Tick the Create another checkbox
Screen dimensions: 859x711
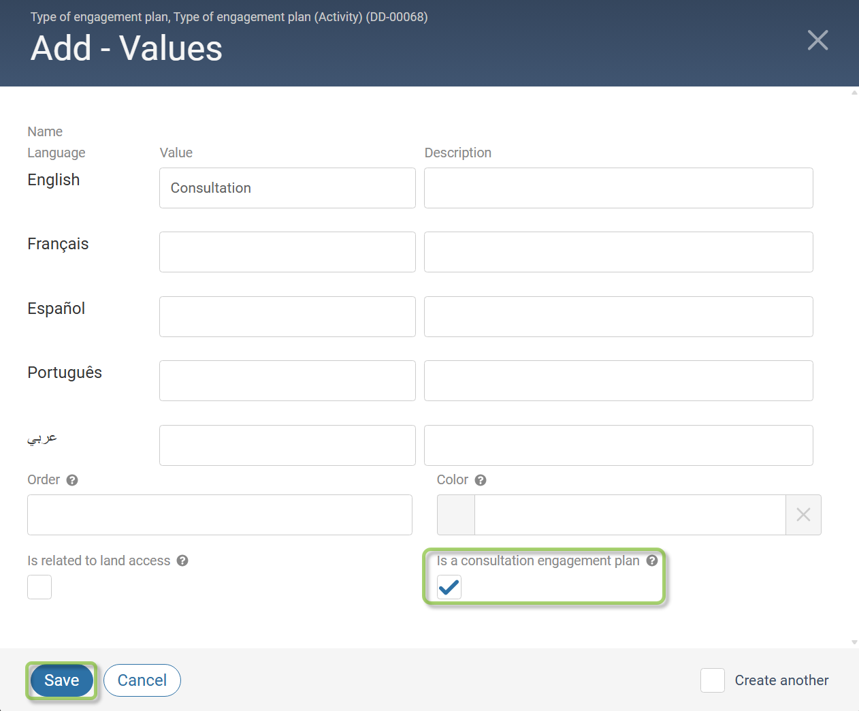713,680
